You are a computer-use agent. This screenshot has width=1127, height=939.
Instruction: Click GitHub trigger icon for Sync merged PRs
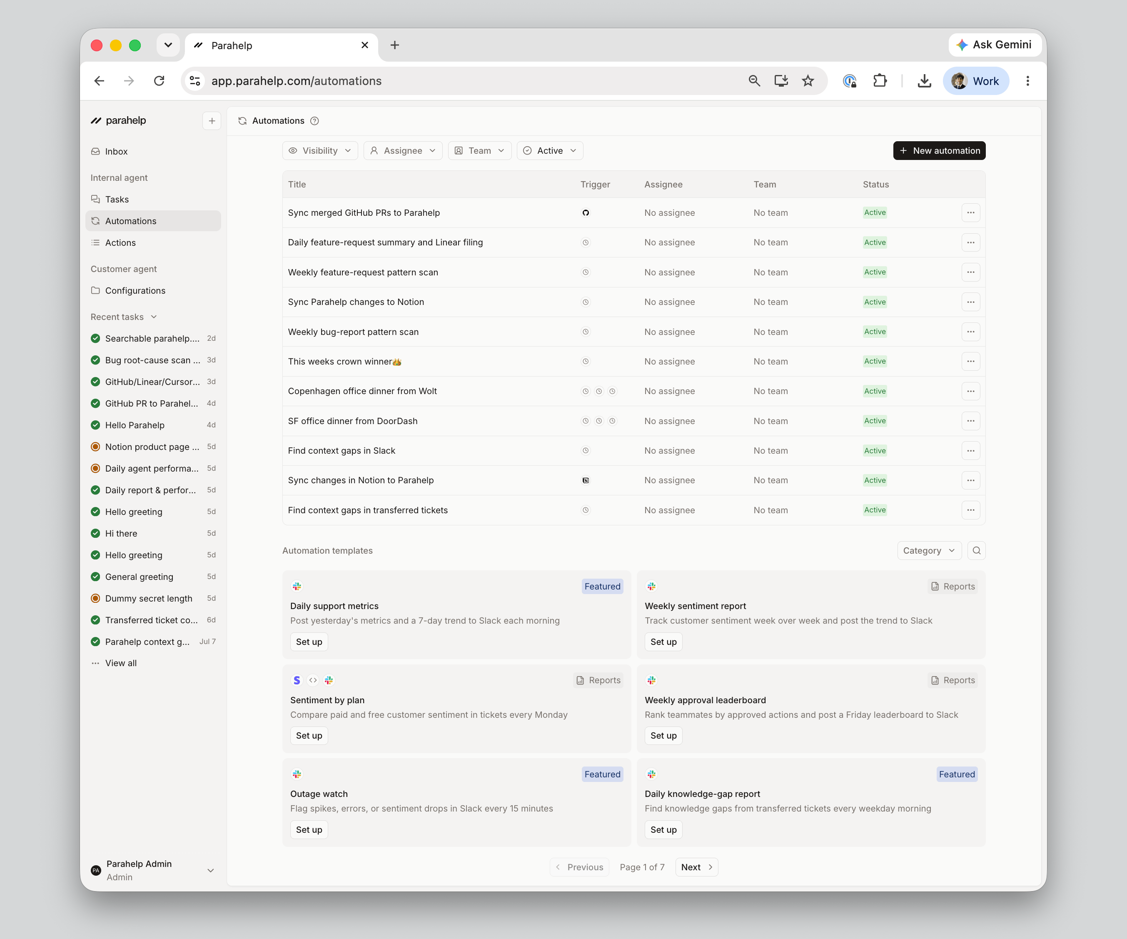point(586,212)
